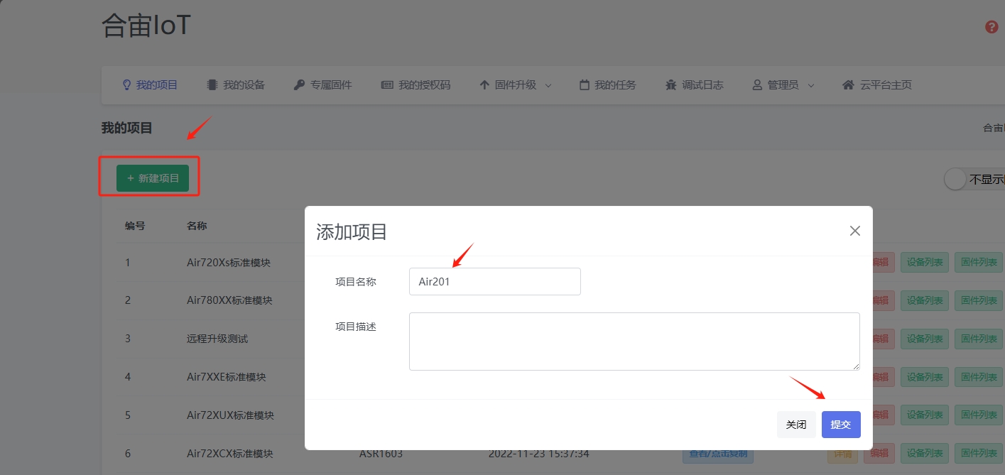The width and height of the screenshot is (1005, 475).
Task: Open 固件列表 for Air720Xs标准模块 row
Action: [x=979, y=262]
